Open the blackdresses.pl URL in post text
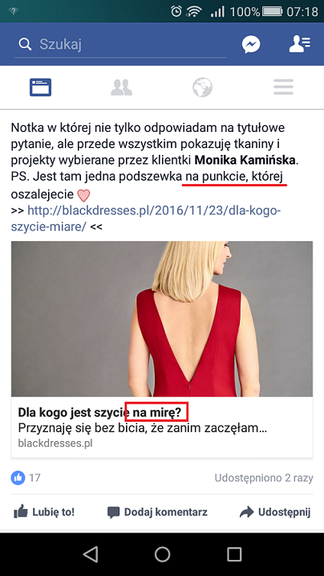Viewport: 324px width, 576px height. (146, 219)
